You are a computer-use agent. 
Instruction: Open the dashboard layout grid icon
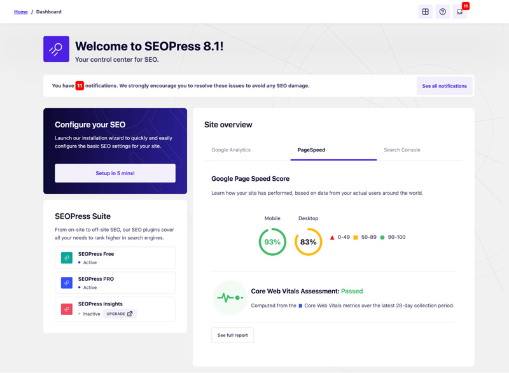[x=426, y=11]
